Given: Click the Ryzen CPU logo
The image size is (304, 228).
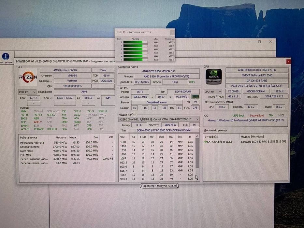Looking at the screenshot, I should [x=28, y=77].
